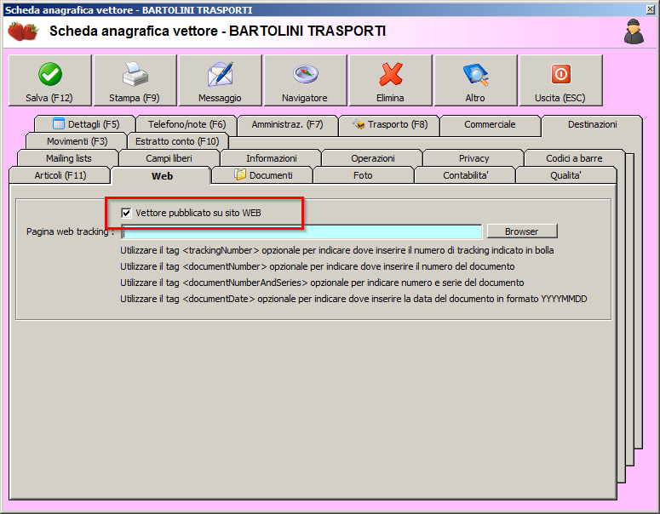Select the active Web tab
The height and width of the screenshot is (514, 660).
click(162, 176)
